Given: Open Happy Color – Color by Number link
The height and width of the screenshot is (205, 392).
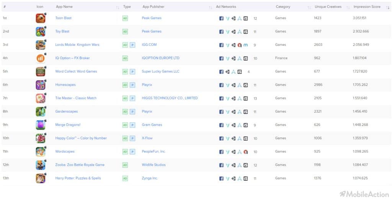Looking at the screenshot, I should tap(81, 138).
